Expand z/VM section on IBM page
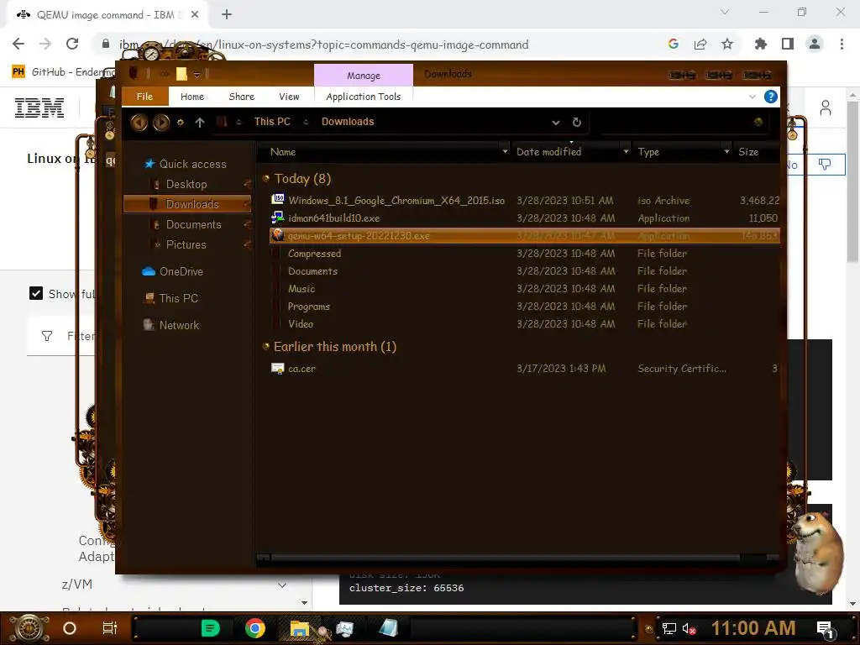Image resolution: width=860 pixels, height=645 pixels. 282,585
